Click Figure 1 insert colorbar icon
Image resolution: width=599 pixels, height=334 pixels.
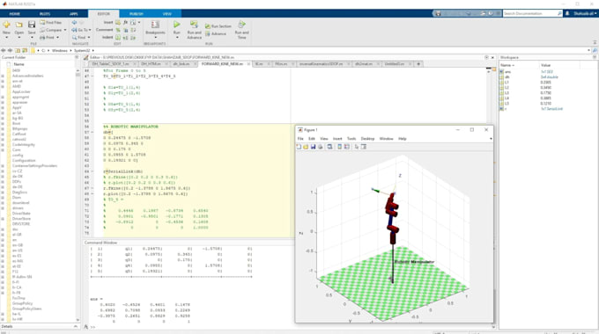point(340,147)
